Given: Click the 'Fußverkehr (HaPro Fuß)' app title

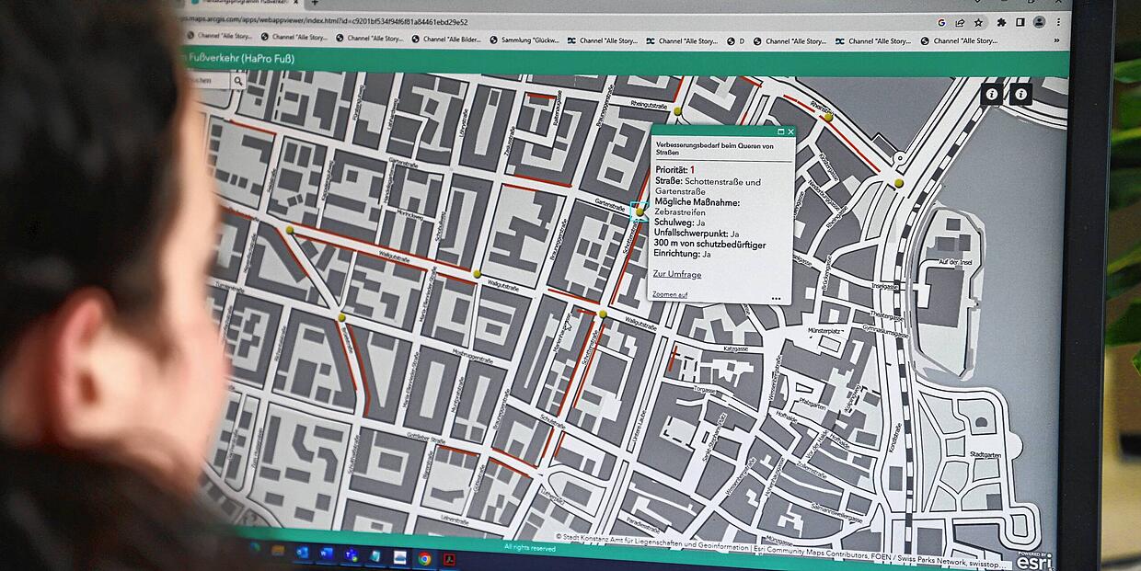Looking at the screenshot, I should pos(242,59).
